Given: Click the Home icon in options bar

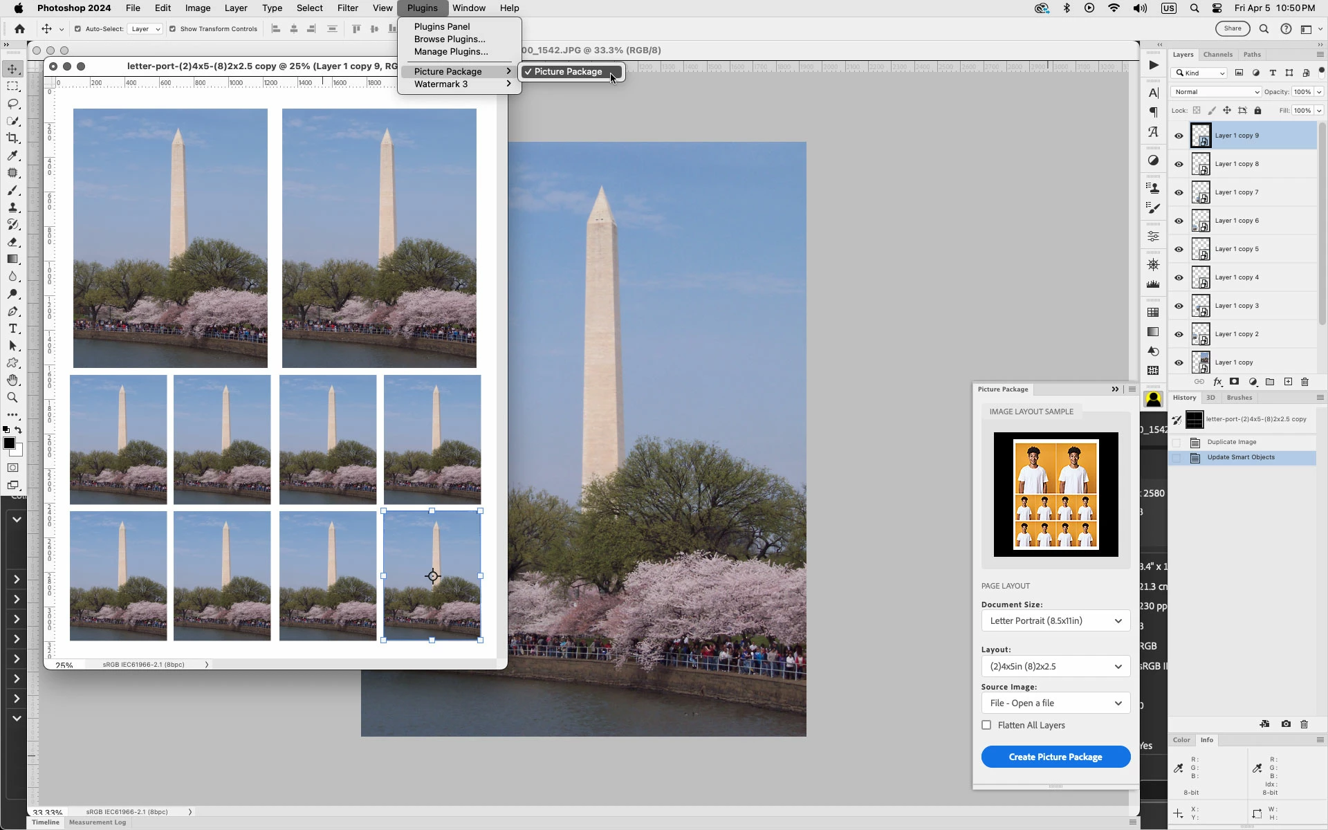Looking at the screenshot, I should point(19,29).
